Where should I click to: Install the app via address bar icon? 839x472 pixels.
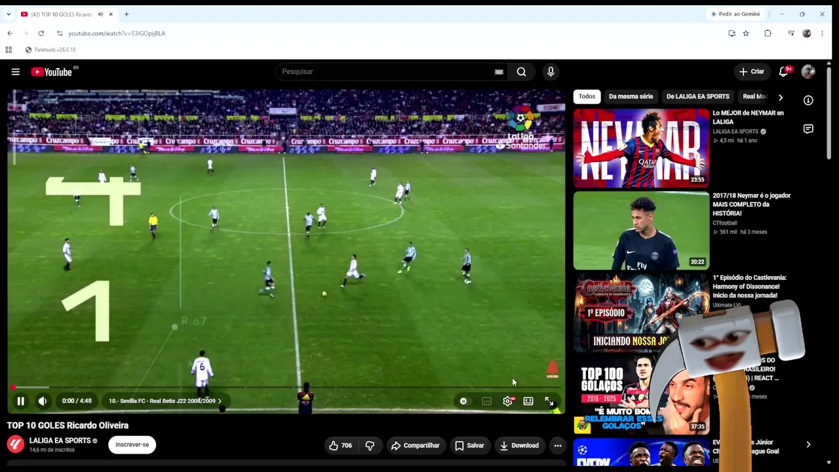pos(732,33)
